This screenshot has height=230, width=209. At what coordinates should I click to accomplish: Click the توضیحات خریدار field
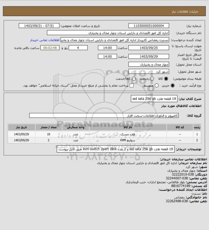click(116, 149)
